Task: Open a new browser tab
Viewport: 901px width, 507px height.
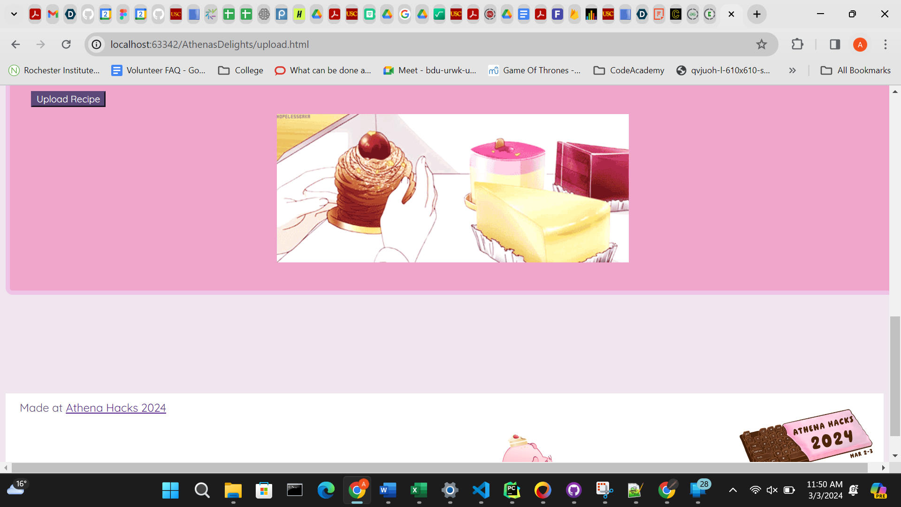Action: tap(757, 14)
